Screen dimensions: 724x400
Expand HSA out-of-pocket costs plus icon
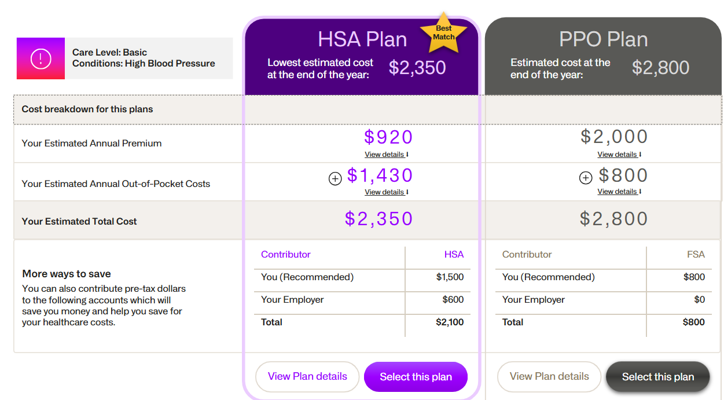335,179
